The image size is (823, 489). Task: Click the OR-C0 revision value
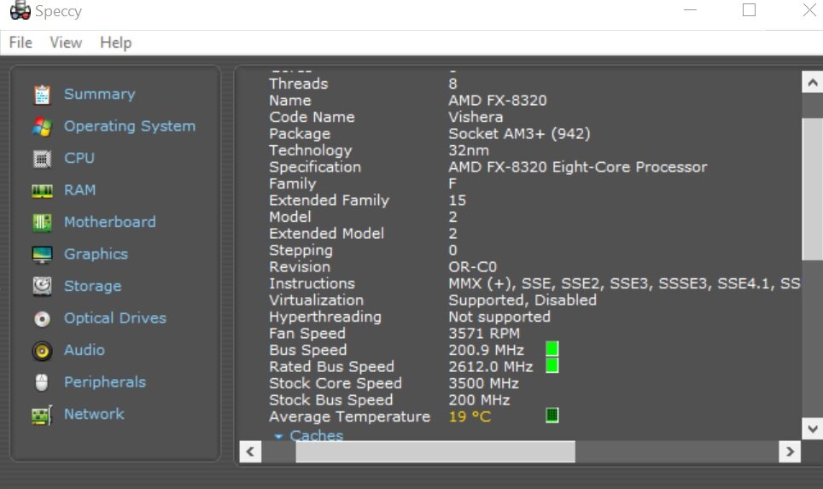(x=472, y=267)
